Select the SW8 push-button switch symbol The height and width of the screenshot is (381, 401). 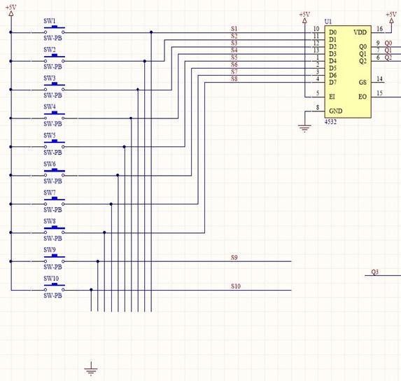click(x=54, y=230)
